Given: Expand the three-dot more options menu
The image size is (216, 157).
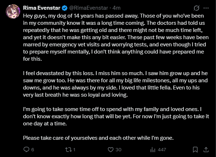Looking at the screenshot, I should coord(206,8).
